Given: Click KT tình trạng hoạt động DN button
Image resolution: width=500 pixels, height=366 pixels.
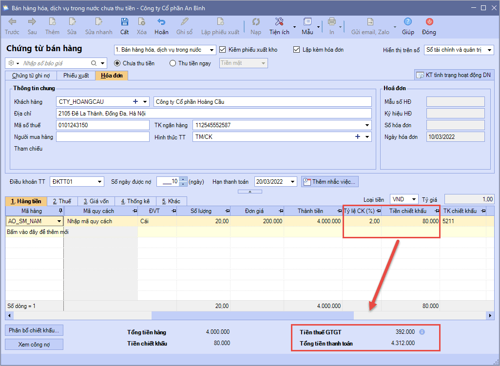Looking at the screenshot, I should 454,75.
